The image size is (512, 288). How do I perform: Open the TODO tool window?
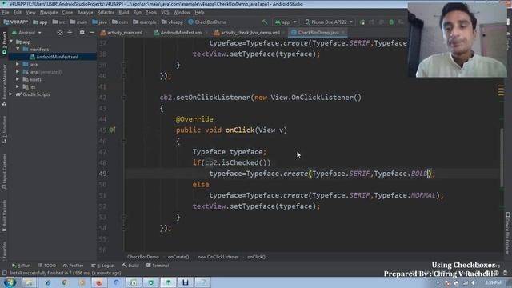pyautogui.click(x=47, y=266)
